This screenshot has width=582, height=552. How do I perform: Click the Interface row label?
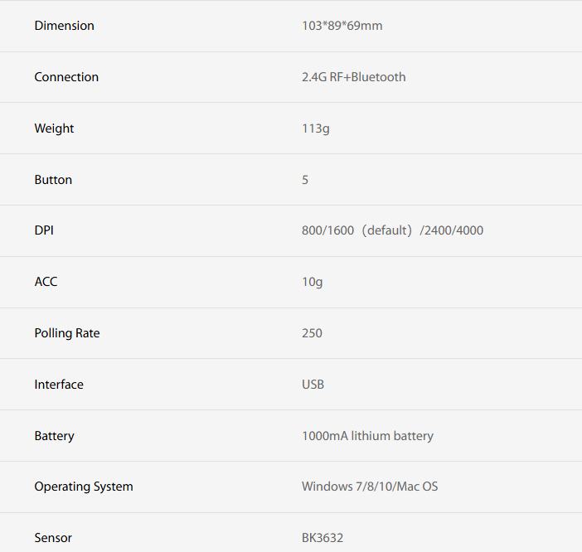(59, 385)
